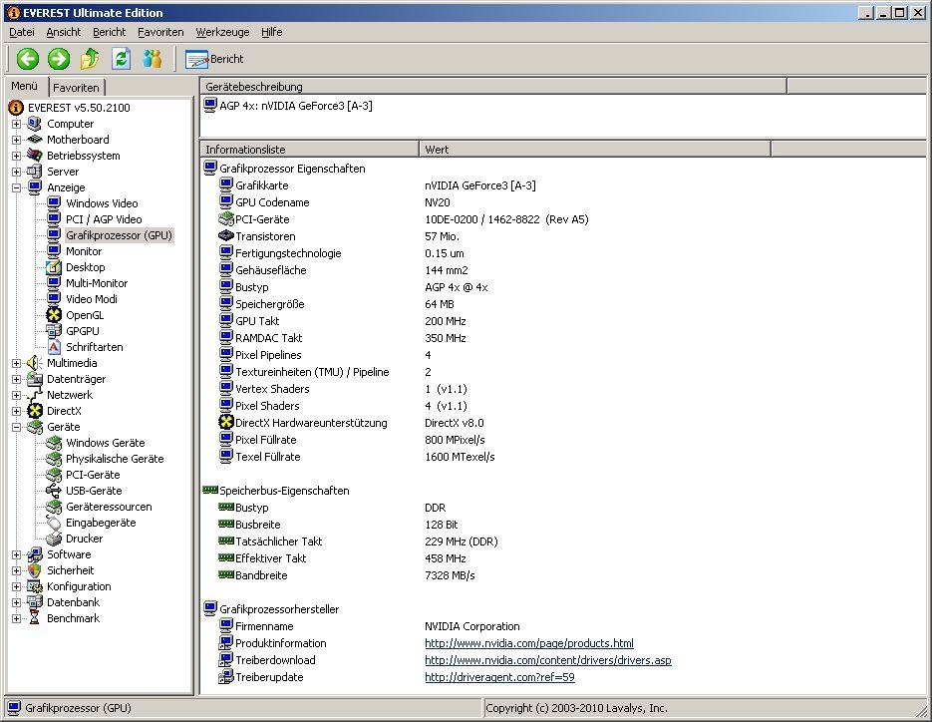Screen dimensions: 932x722
Task: Click the Computer icon in the tree
Action: click(x=35, y=124)
